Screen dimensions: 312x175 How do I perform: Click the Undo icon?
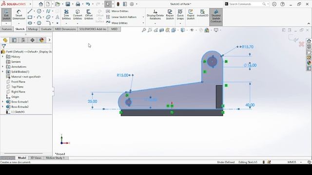coord(88,4)
